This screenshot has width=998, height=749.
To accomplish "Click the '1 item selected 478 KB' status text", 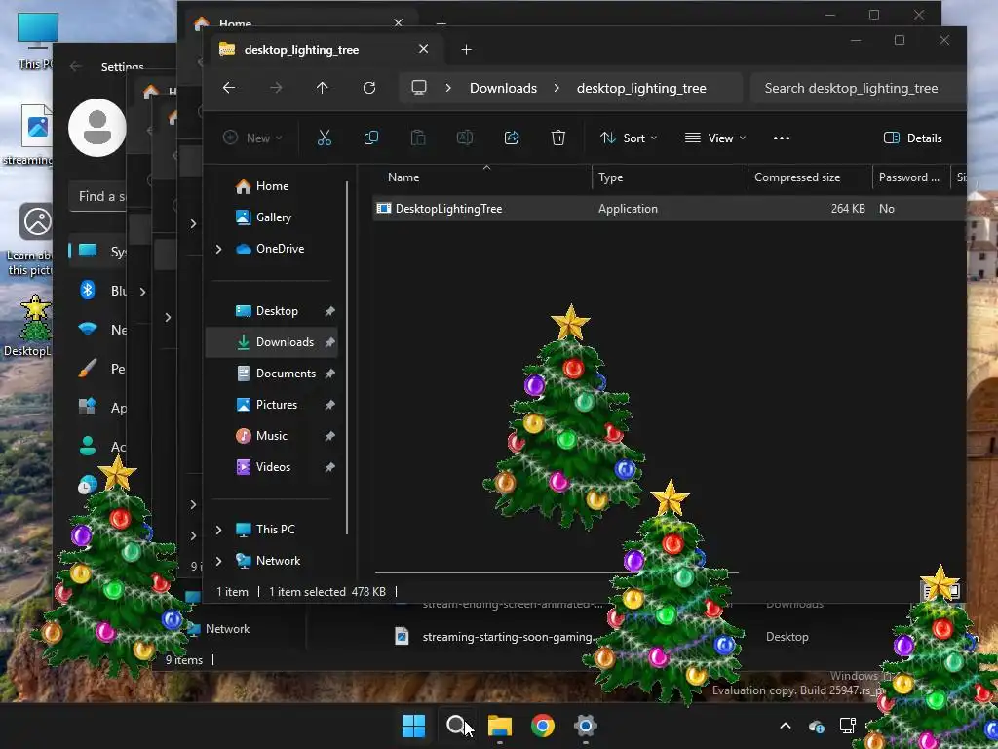I will click(x=327, y=592).
